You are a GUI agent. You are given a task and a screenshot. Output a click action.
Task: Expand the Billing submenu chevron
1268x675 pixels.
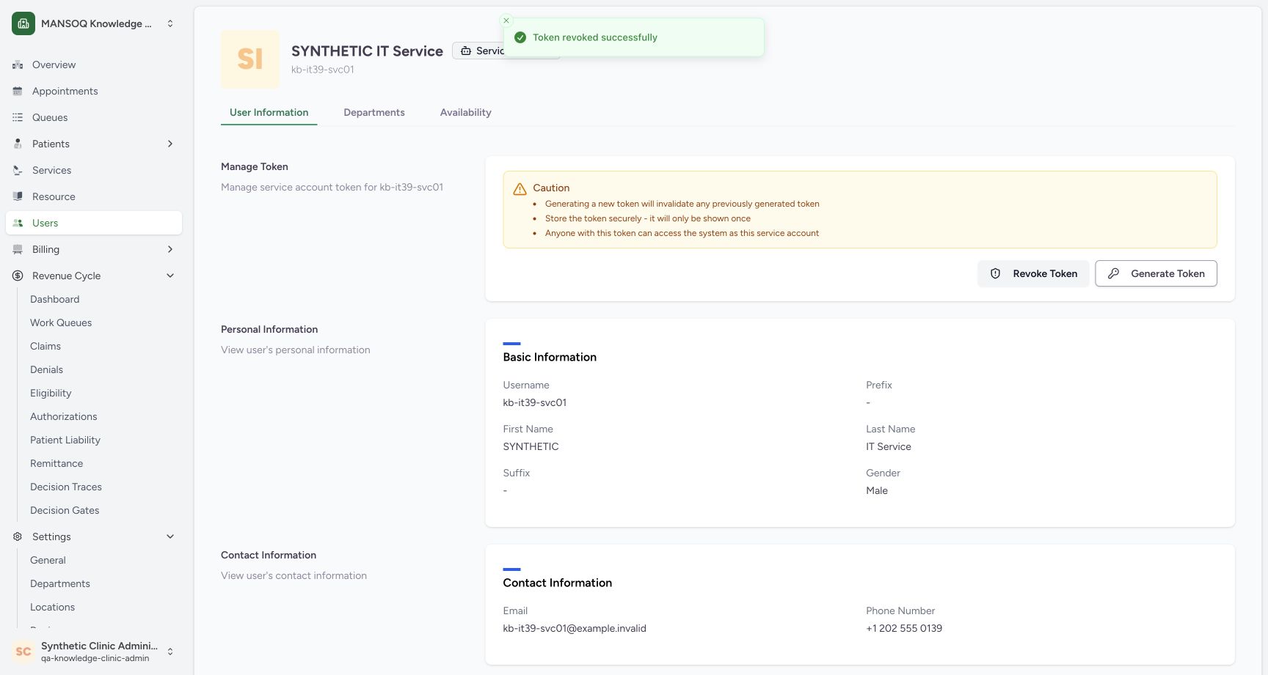(170, 249)
